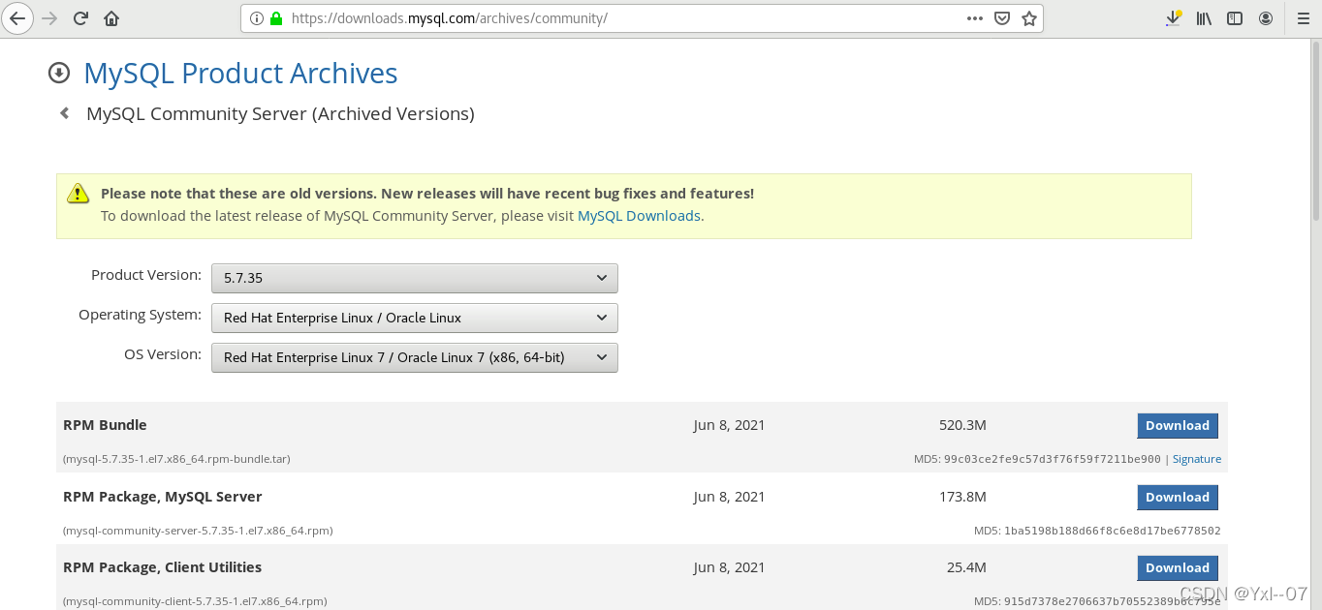
Task: Open page actions three-dot menu
Action: [975, 18]
